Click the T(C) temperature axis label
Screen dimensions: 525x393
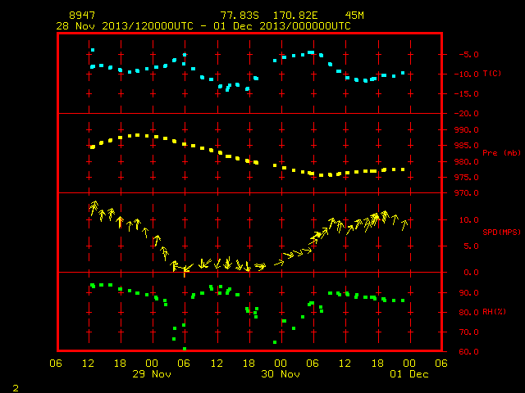[x=492, y=73]
